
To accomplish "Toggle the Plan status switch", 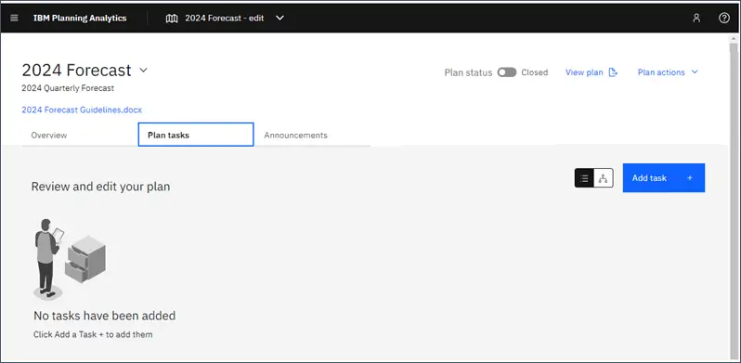I will [507, 72].
